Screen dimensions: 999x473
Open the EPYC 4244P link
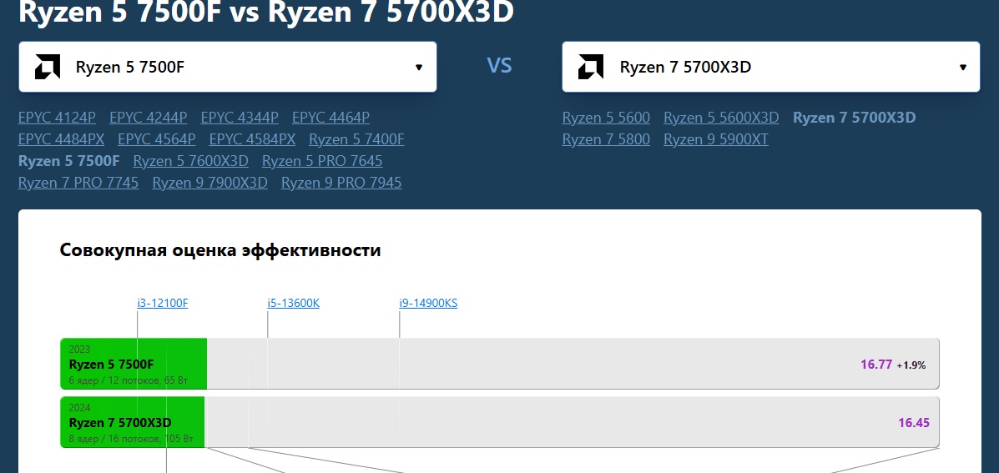point(149,118)
